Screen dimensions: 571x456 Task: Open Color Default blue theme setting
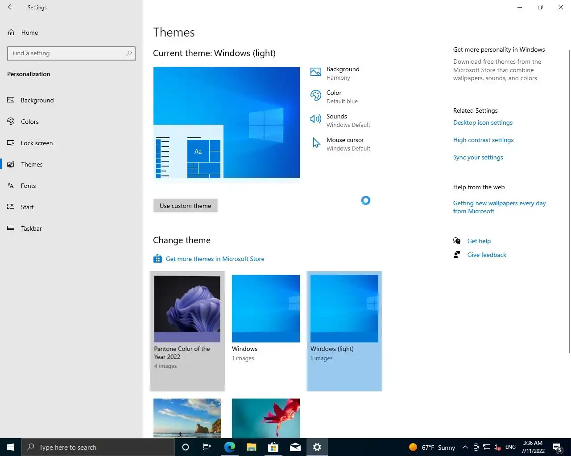click(342, 97)
